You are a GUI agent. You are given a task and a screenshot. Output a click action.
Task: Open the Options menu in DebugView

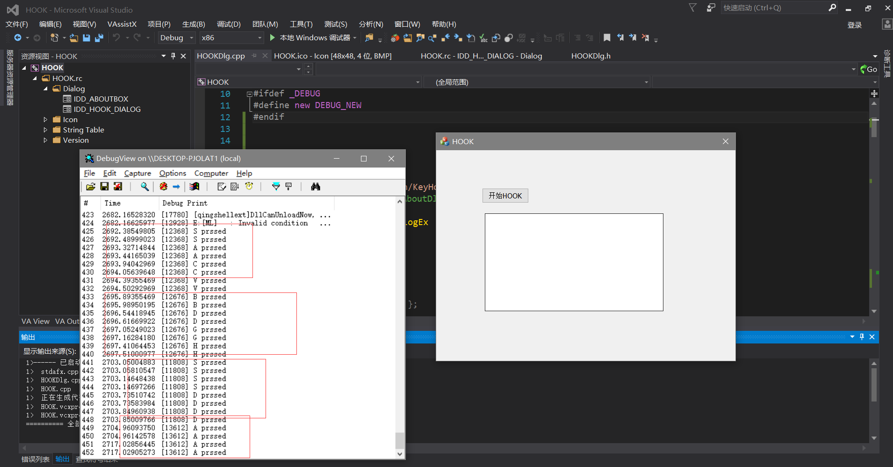173,173
